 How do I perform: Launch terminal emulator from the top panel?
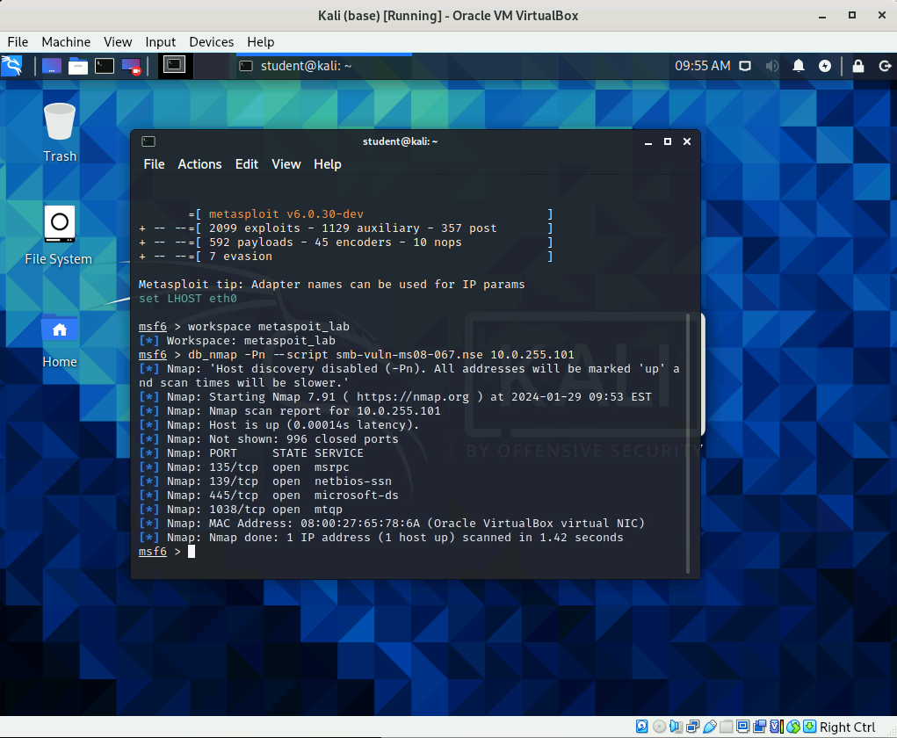pyautogui.click(x=105, y=67)
